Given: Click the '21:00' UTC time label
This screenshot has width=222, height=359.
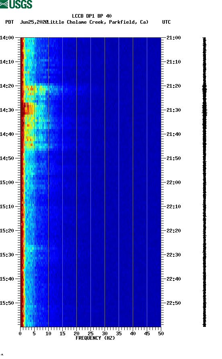Looking at the screenshot, I should tap(174, 37).
